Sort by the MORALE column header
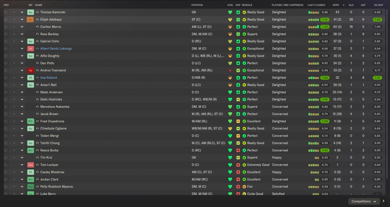390x207 pixels. (247, 5)
